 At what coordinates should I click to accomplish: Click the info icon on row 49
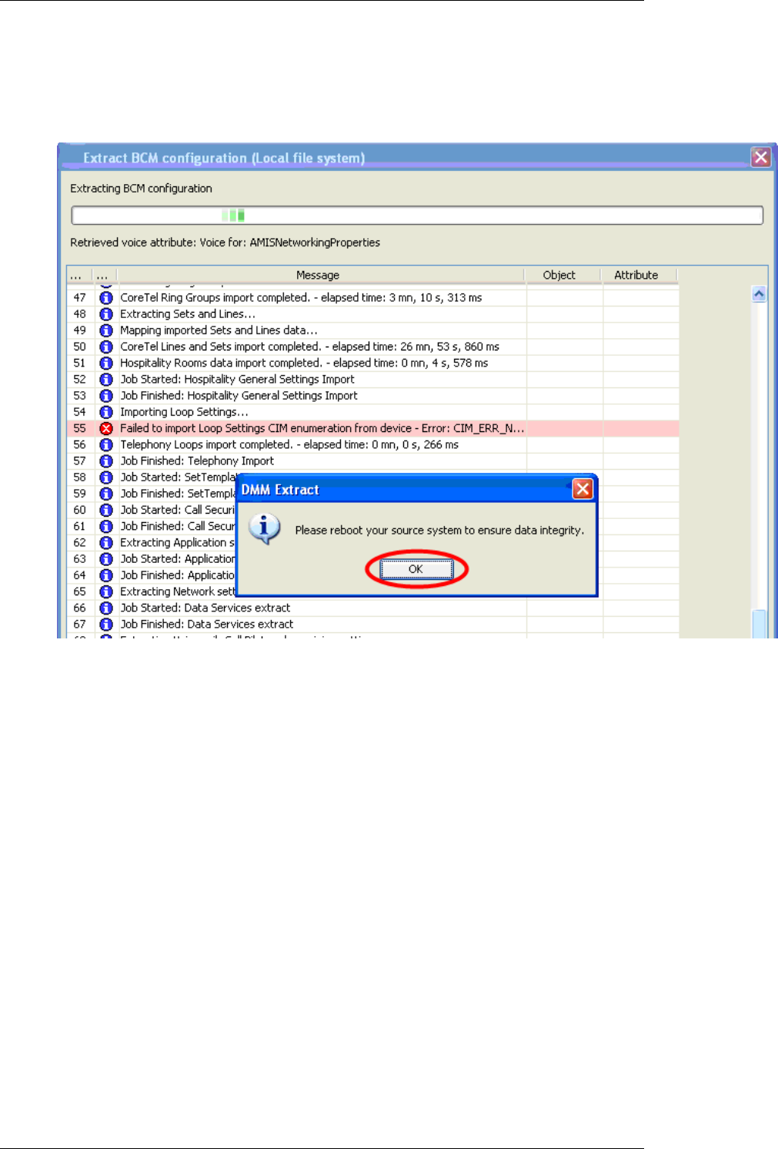coord(106,330)
